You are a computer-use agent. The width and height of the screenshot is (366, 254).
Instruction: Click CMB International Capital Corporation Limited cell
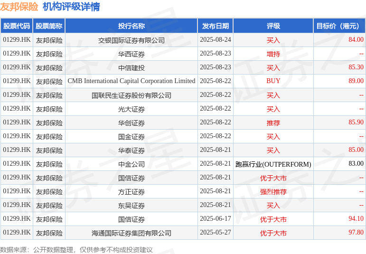pos(131,81)
